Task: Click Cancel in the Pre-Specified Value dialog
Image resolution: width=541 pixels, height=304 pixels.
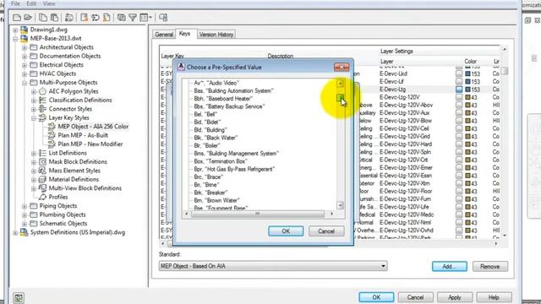Action: (326, 231)
